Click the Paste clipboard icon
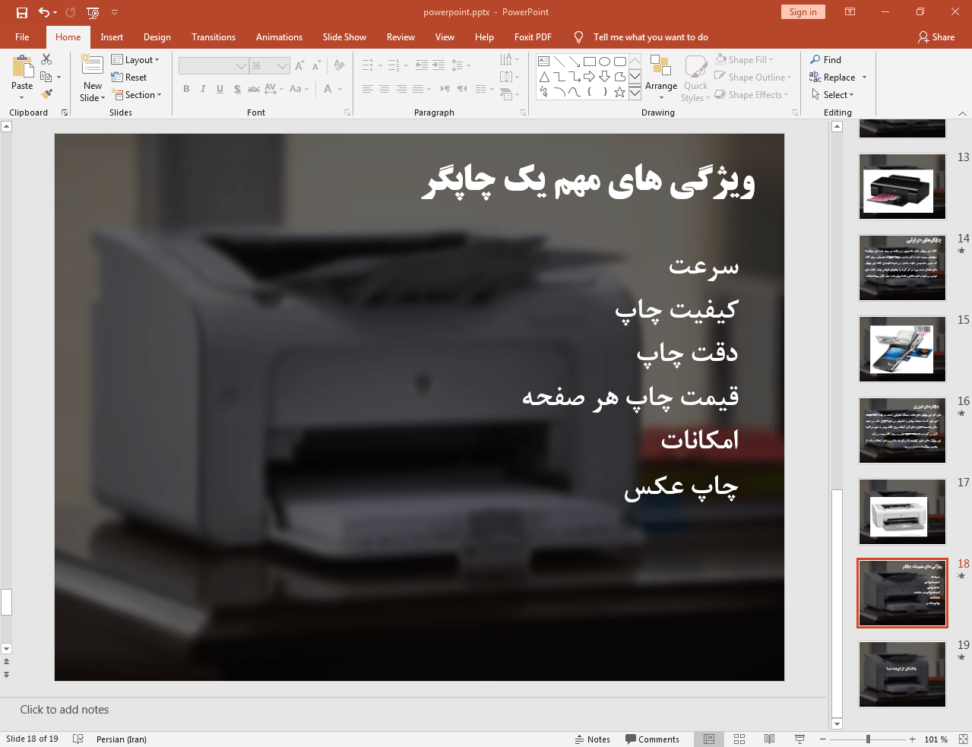The height and width of the screenshot is (747, 972). (x=22, y=67)
